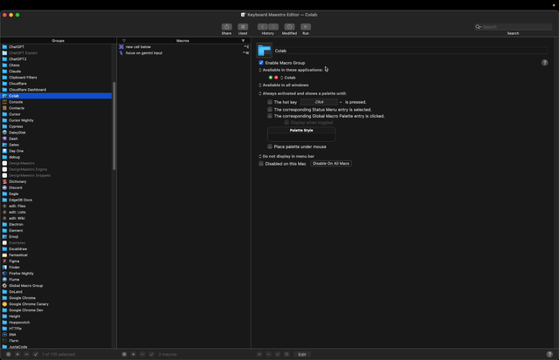Add a new macro with plus

pos(134,354)
